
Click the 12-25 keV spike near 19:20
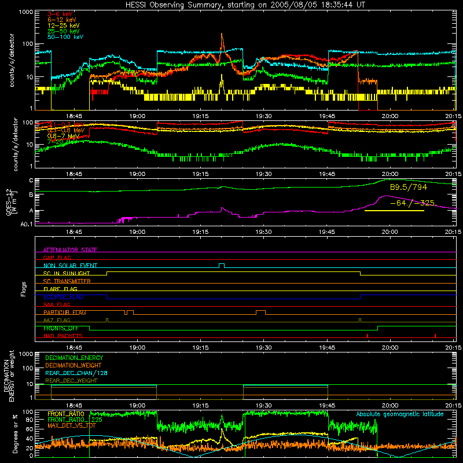tap(222, 83)
